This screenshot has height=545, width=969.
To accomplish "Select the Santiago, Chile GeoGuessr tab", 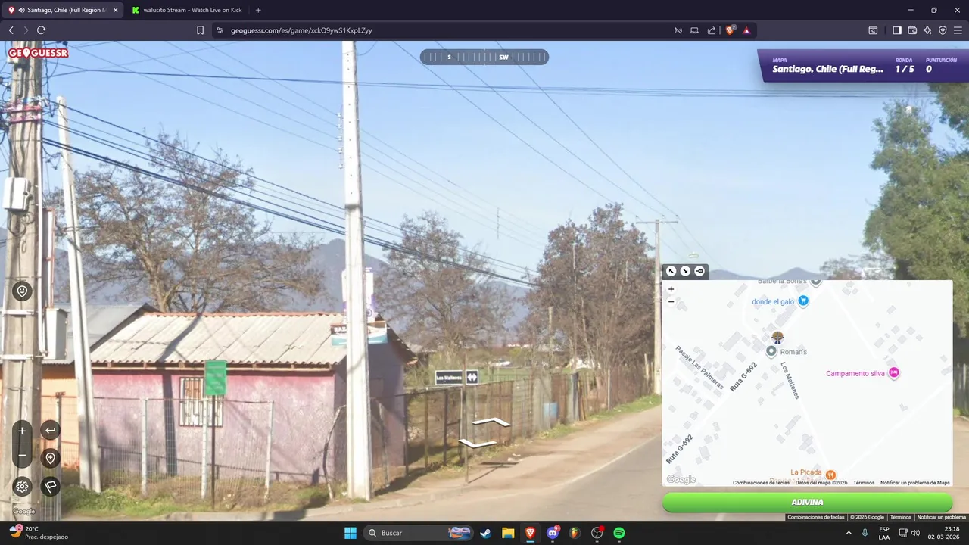I will pyautogui.click(x=64, y=10).
